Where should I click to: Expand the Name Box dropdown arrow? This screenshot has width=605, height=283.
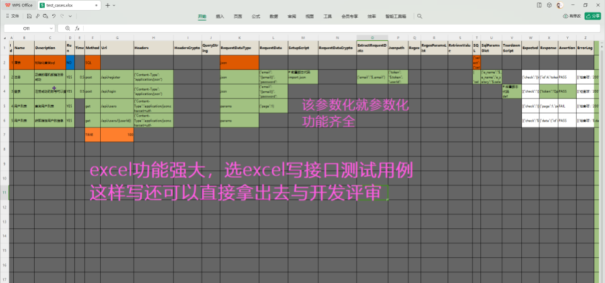[x=51, y=28]
